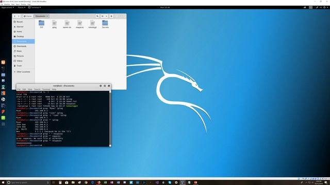
Task: Open the Files hamburger menu
Action: (111, 16)
